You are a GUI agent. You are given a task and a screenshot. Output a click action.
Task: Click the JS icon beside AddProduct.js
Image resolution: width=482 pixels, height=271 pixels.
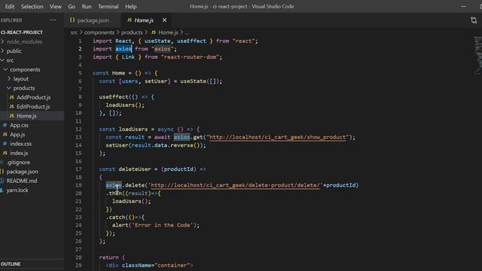pos(12,97)
